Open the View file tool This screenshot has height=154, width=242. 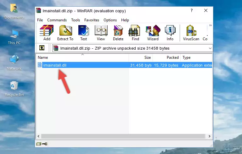click(101, 33)
